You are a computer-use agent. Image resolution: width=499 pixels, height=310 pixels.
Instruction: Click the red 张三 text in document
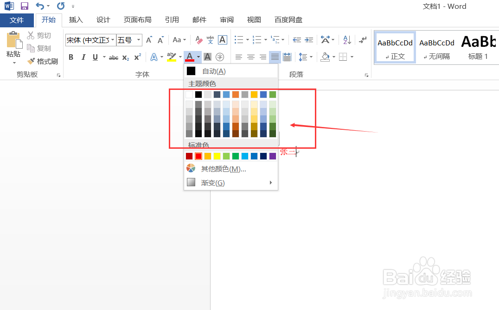pyautogui.click(x=288, y=152)
